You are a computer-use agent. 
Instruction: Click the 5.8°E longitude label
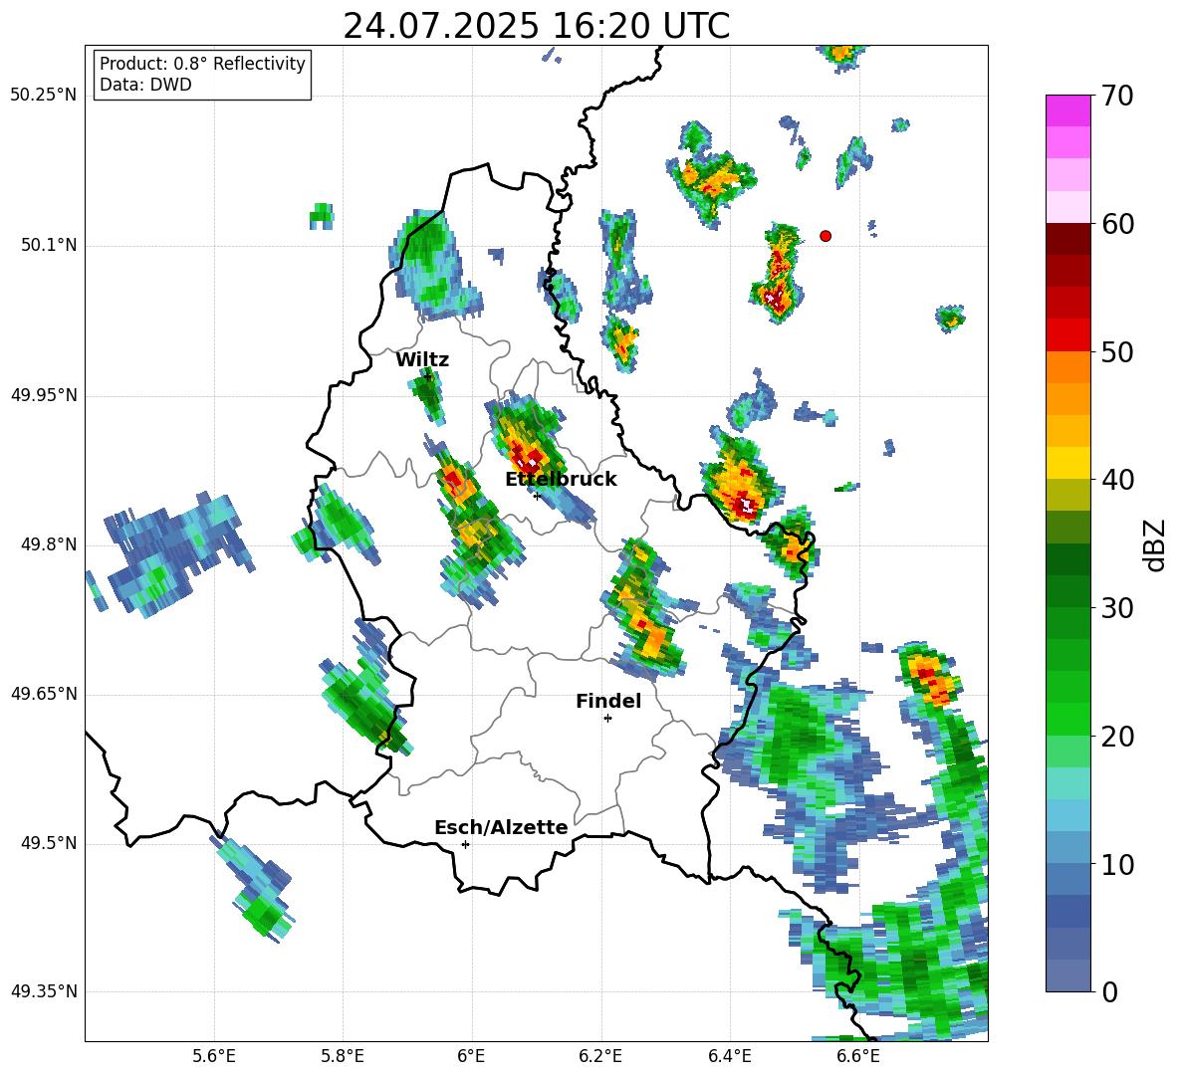click(x=343, y=1056)
